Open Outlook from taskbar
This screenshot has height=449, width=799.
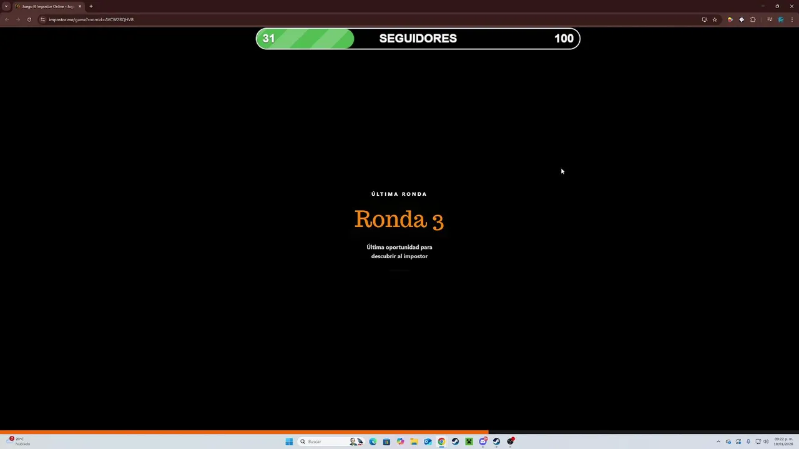pyautogui.click(x=428, y=442)
